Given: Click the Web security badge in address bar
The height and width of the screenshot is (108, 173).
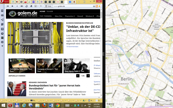Looking at the screenshot, I should (x=48, y=6).
